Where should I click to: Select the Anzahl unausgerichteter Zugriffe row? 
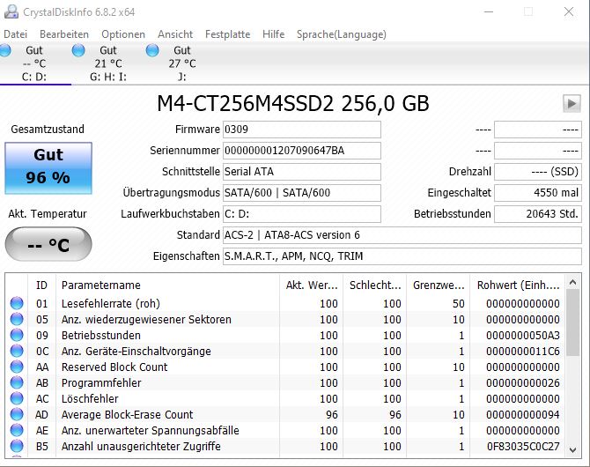pyautogui.click(x=285, y=446)
